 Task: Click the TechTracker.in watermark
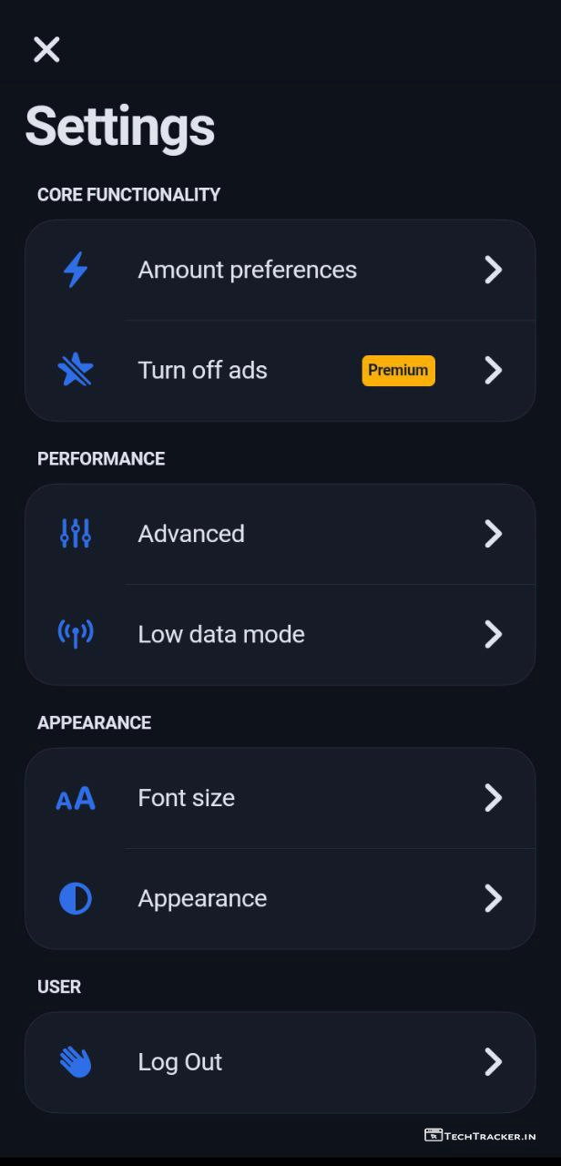(480, 1135)
